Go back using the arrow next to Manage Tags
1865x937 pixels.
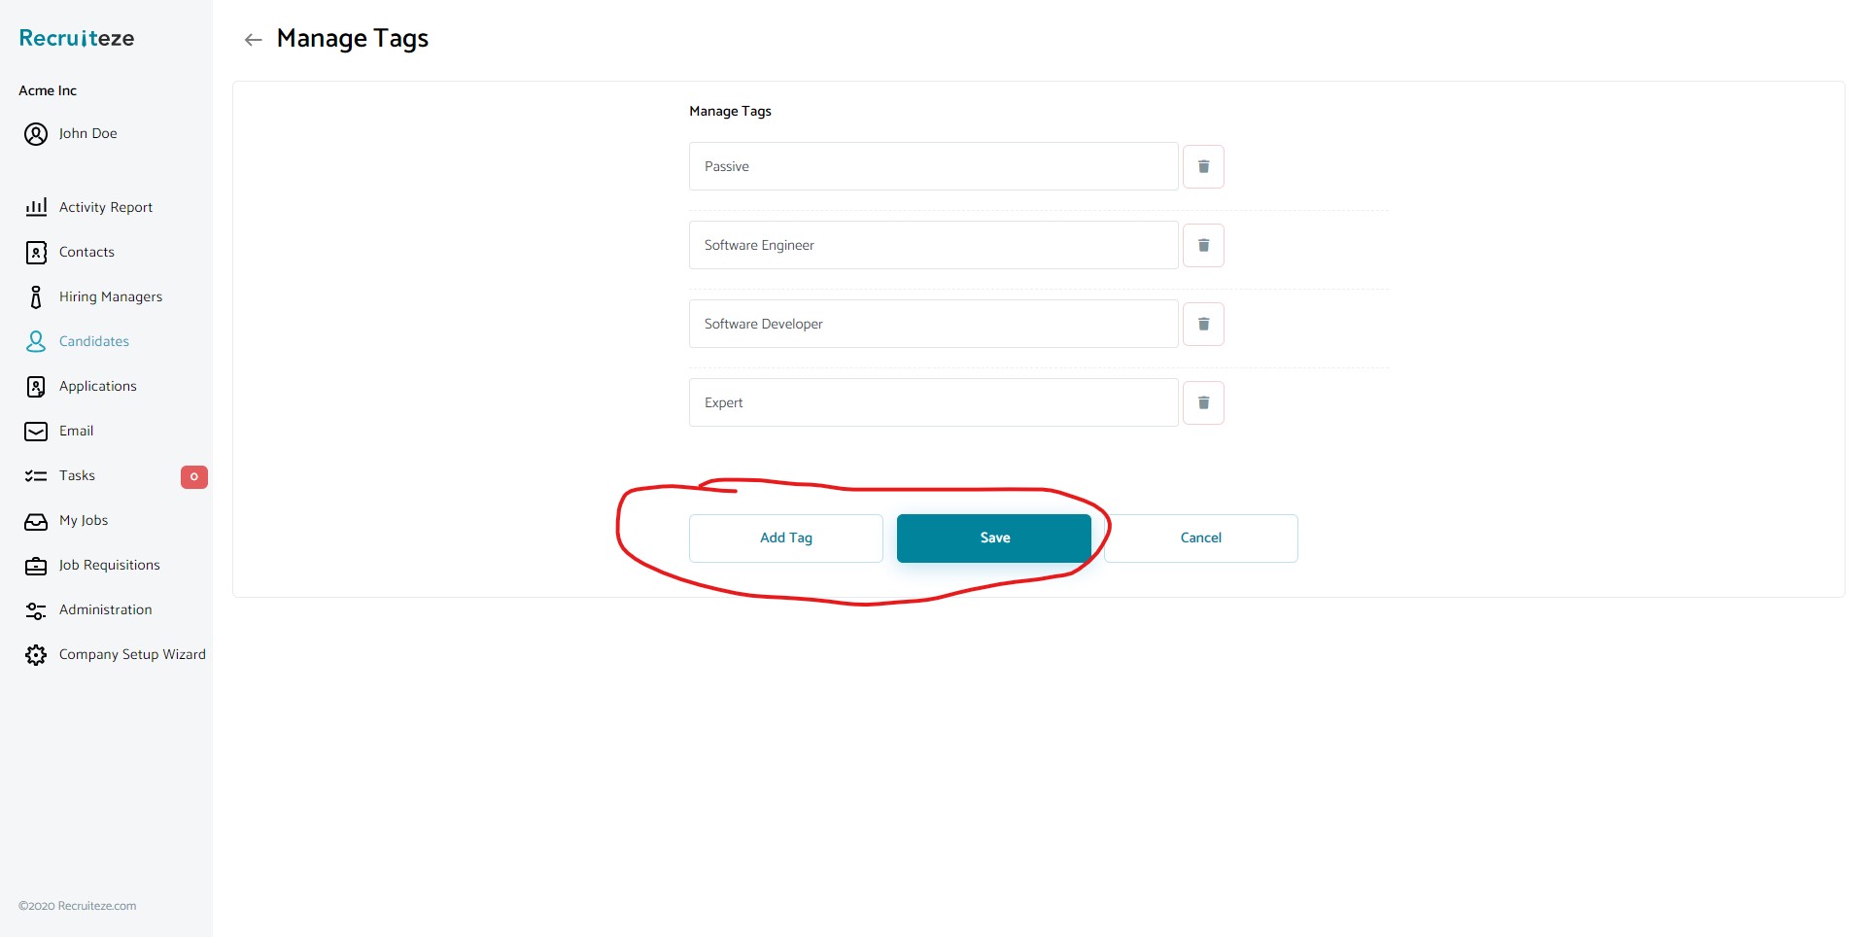253,39
